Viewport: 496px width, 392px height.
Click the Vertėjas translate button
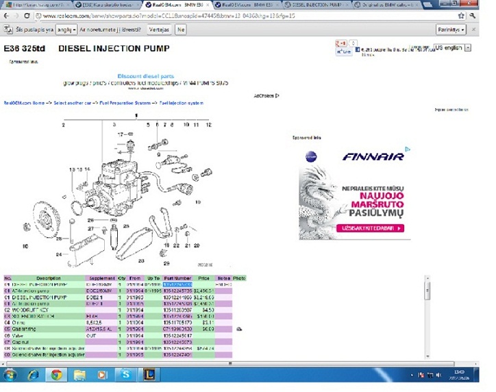pyautogui.click(x=158, y=30)
